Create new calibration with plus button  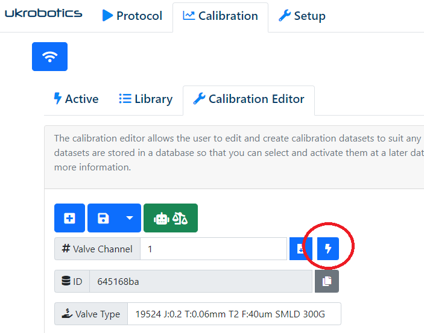coord(70,218)
